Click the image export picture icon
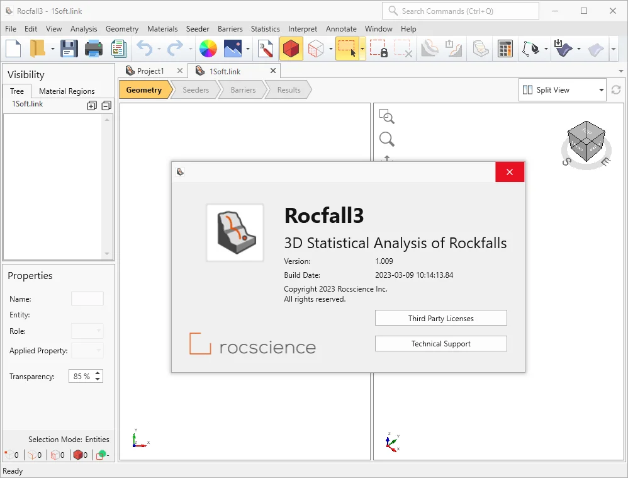The width and height of the screenshot is (628, 478). pyautogui.click(x=233, y=49)
